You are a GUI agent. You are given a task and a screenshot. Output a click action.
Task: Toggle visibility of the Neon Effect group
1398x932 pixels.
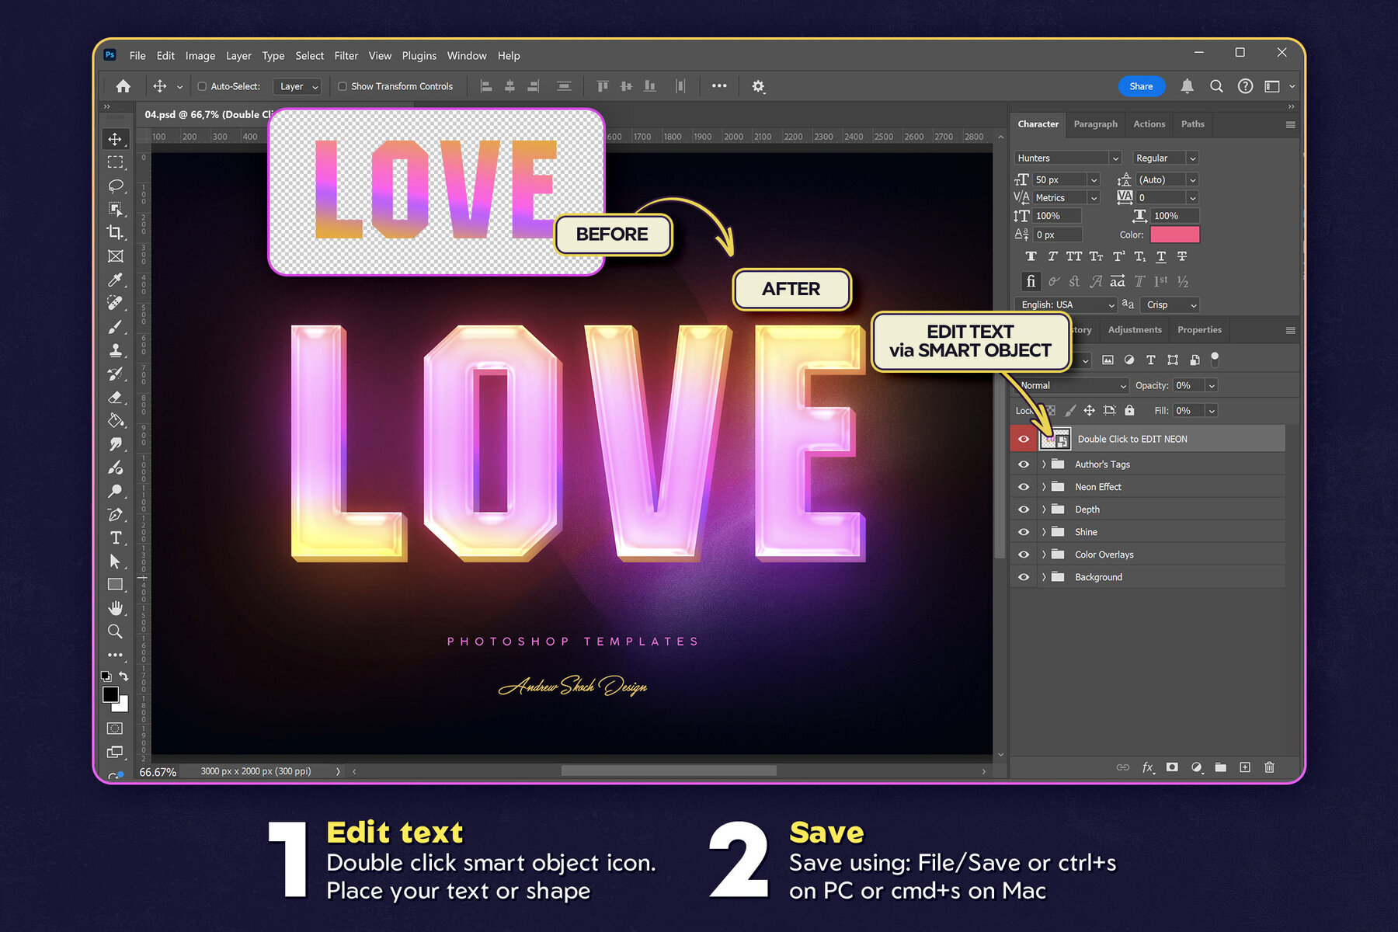(1024, 486)
